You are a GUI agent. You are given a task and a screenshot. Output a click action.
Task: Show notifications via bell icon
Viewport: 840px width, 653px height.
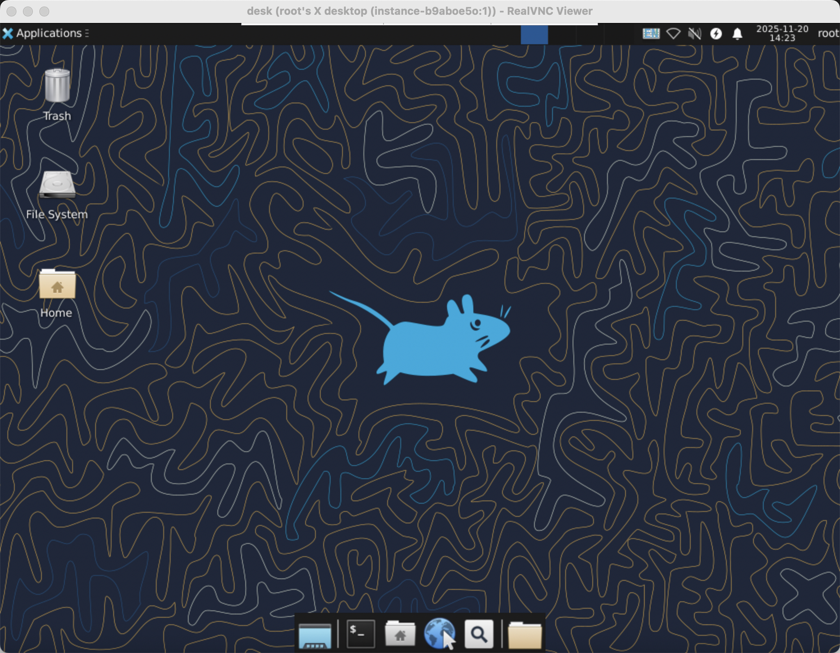(x=737, y=33)
